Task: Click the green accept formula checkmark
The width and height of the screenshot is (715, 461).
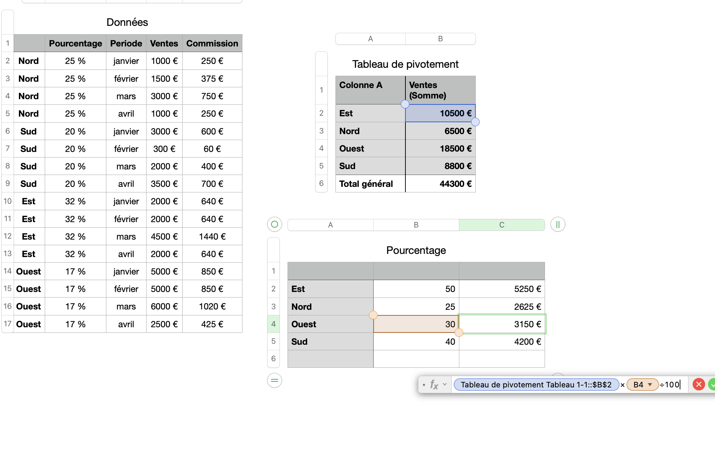Action: pyautogui.click(x=712, y=385)
